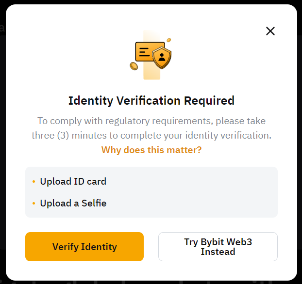The image size is (302, 284).
Task: Click the small coin above the ID card
Action: pos(168,40)
